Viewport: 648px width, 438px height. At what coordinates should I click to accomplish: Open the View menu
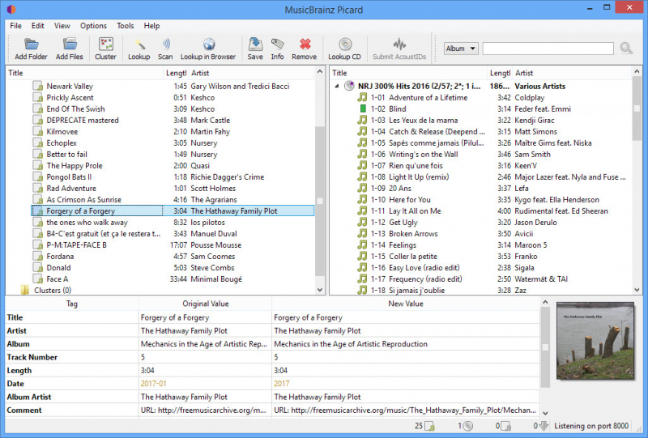tap(62, 26)
